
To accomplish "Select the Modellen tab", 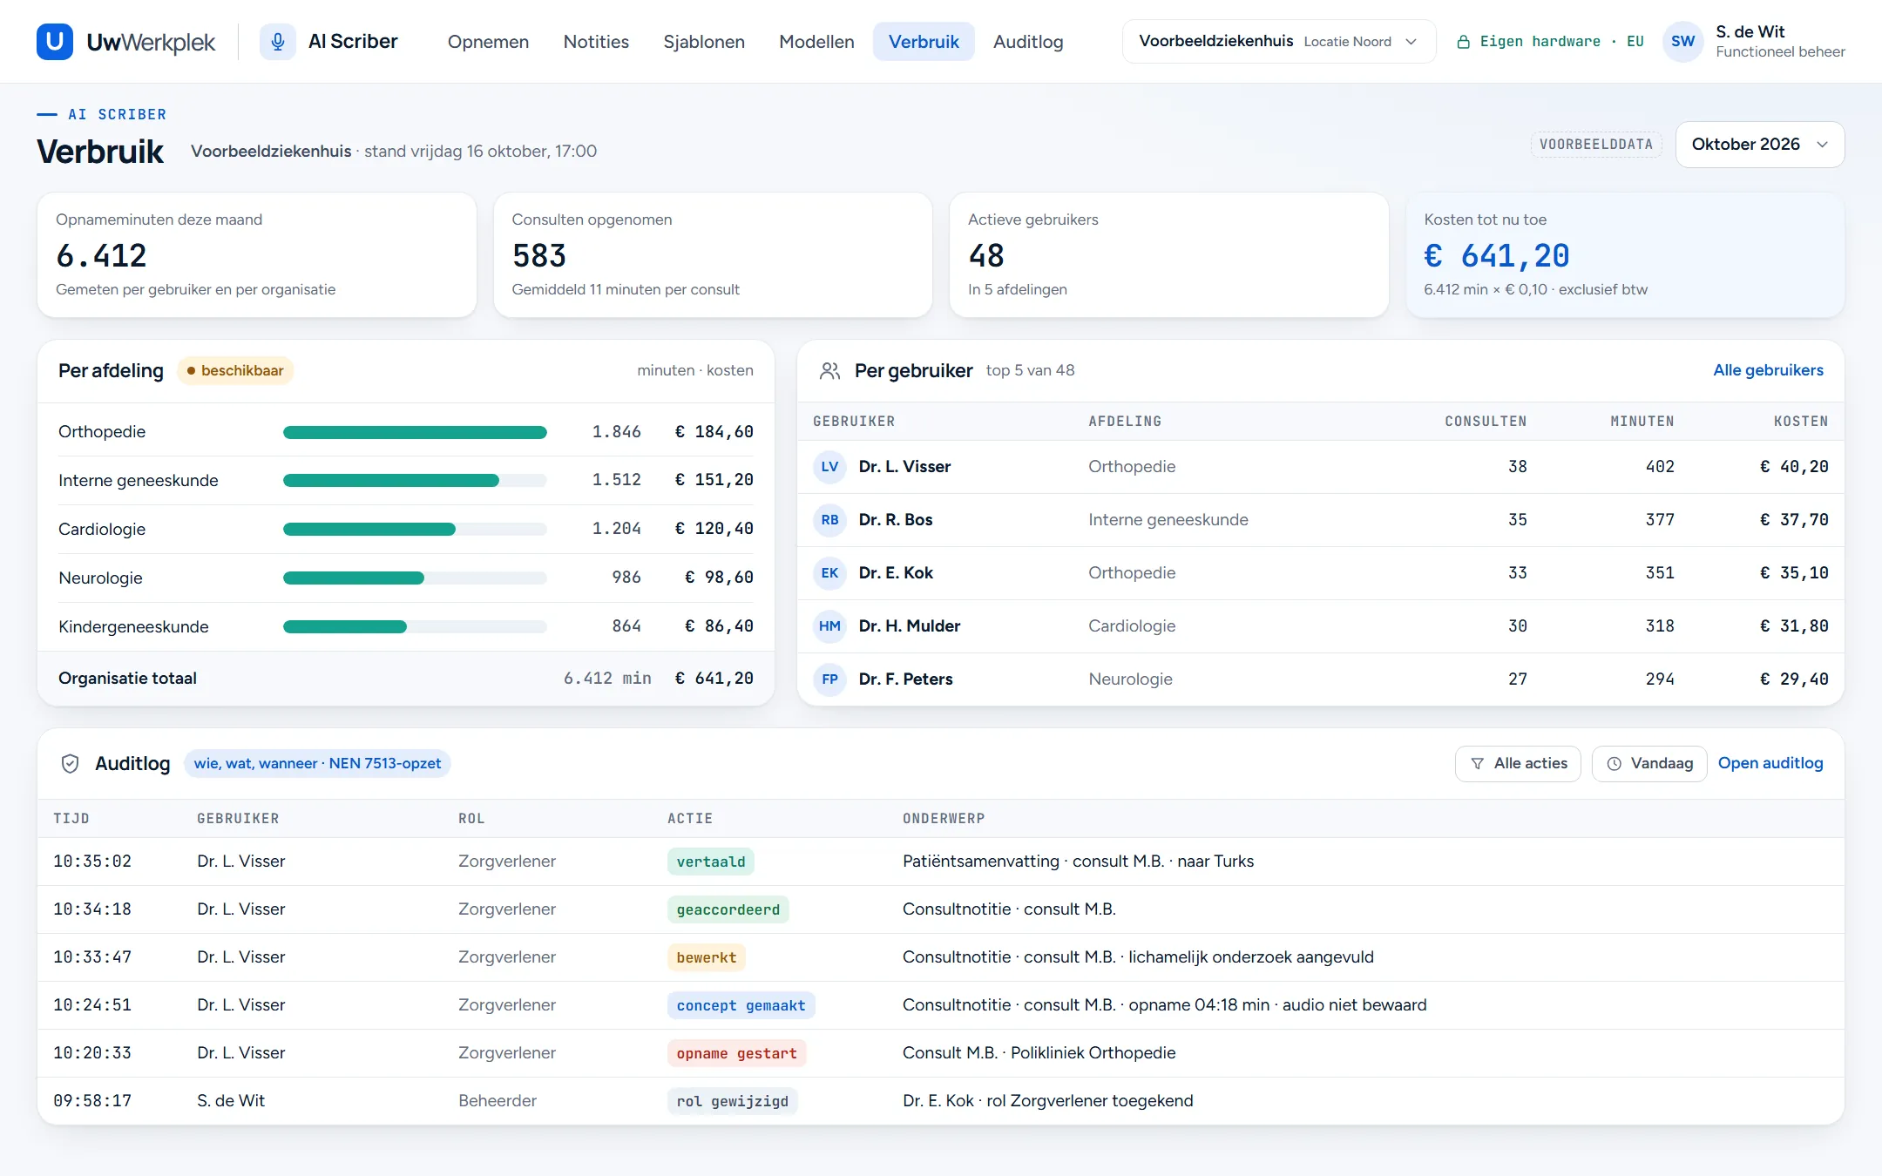I will tap(816, 41).
